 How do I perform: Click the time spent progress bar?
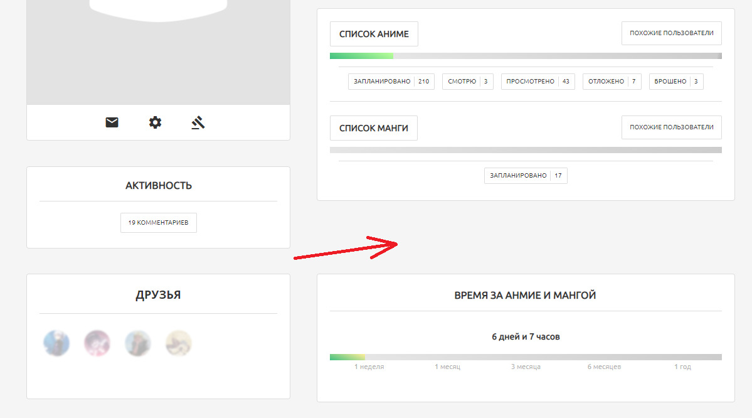(526, 357)
